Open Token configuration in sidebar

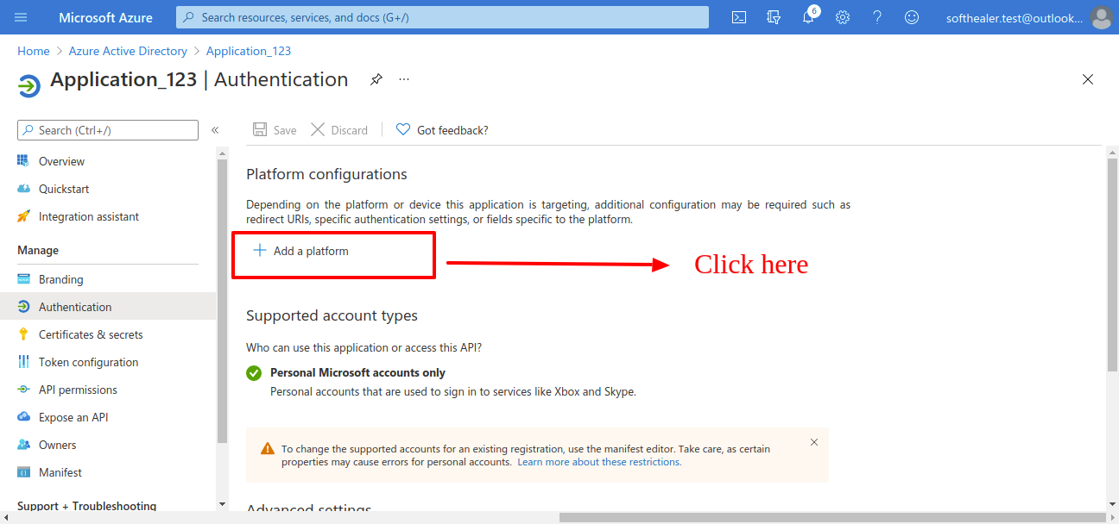[88, 362]
